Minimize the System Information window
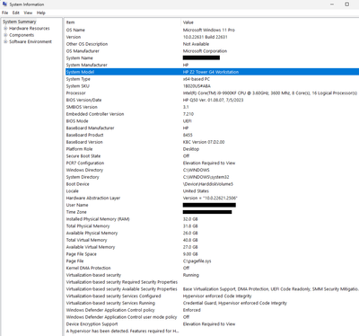Image resolution: width=359 pixels, height=336 pixels. click(x=332, y=4)
